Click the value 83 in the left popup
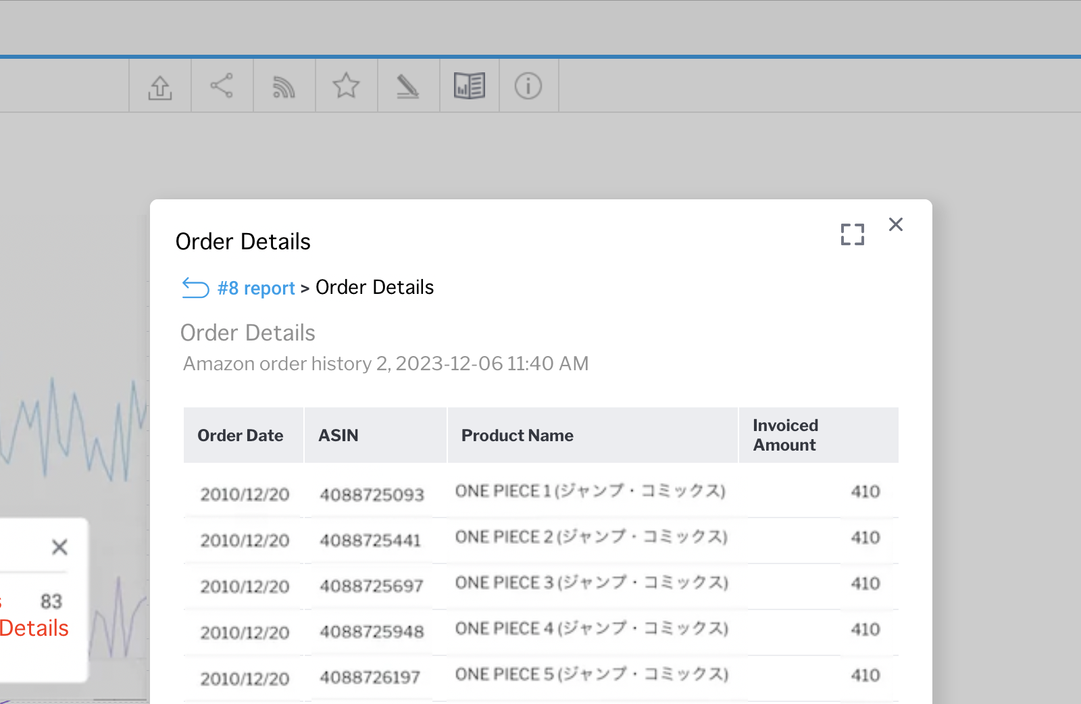 click(x=51, y=601)
